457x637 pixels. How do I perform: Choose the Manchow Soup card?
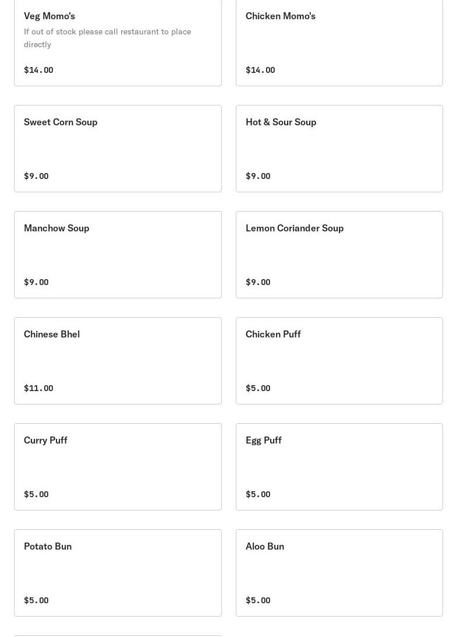(x=118, y=254)
